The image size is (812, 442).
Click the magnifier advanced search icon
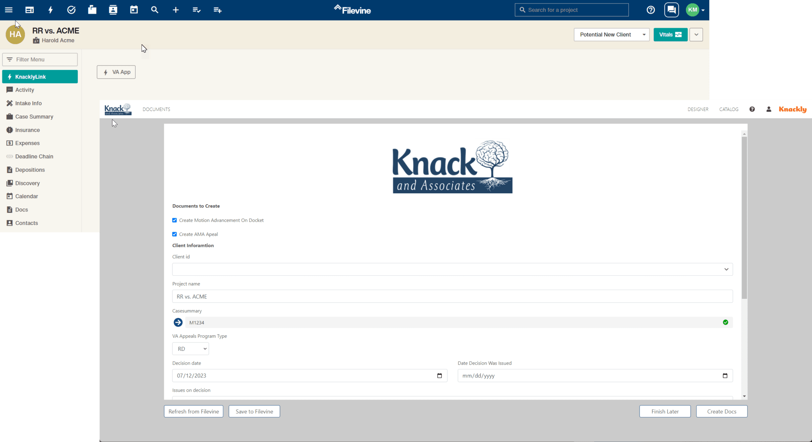point(155,10)
